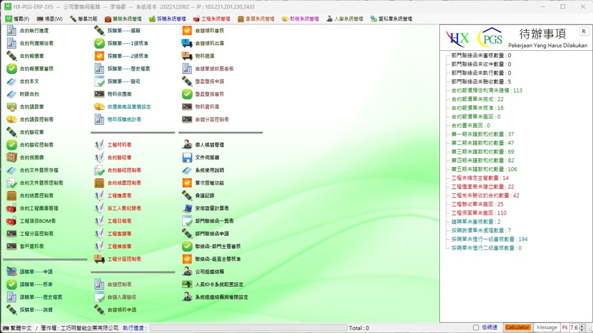Open the 採購系統管理 menu
The height and width of the screenshot is (333, 593).
coord(167,18)
